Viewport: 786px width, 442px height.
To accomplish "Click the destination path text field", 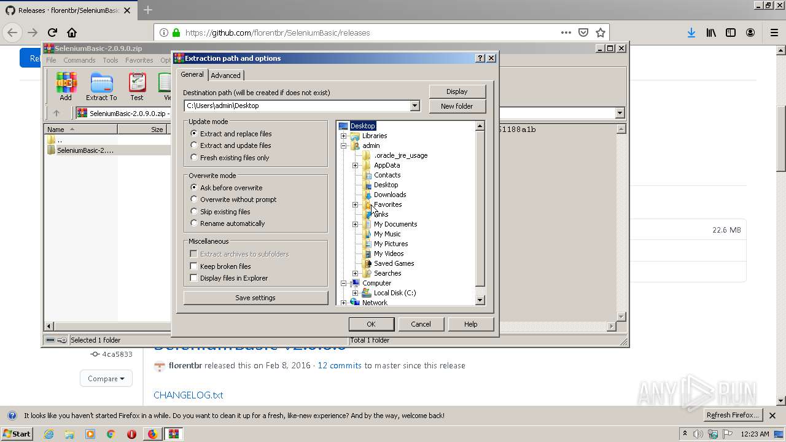I will coord(297,106).
